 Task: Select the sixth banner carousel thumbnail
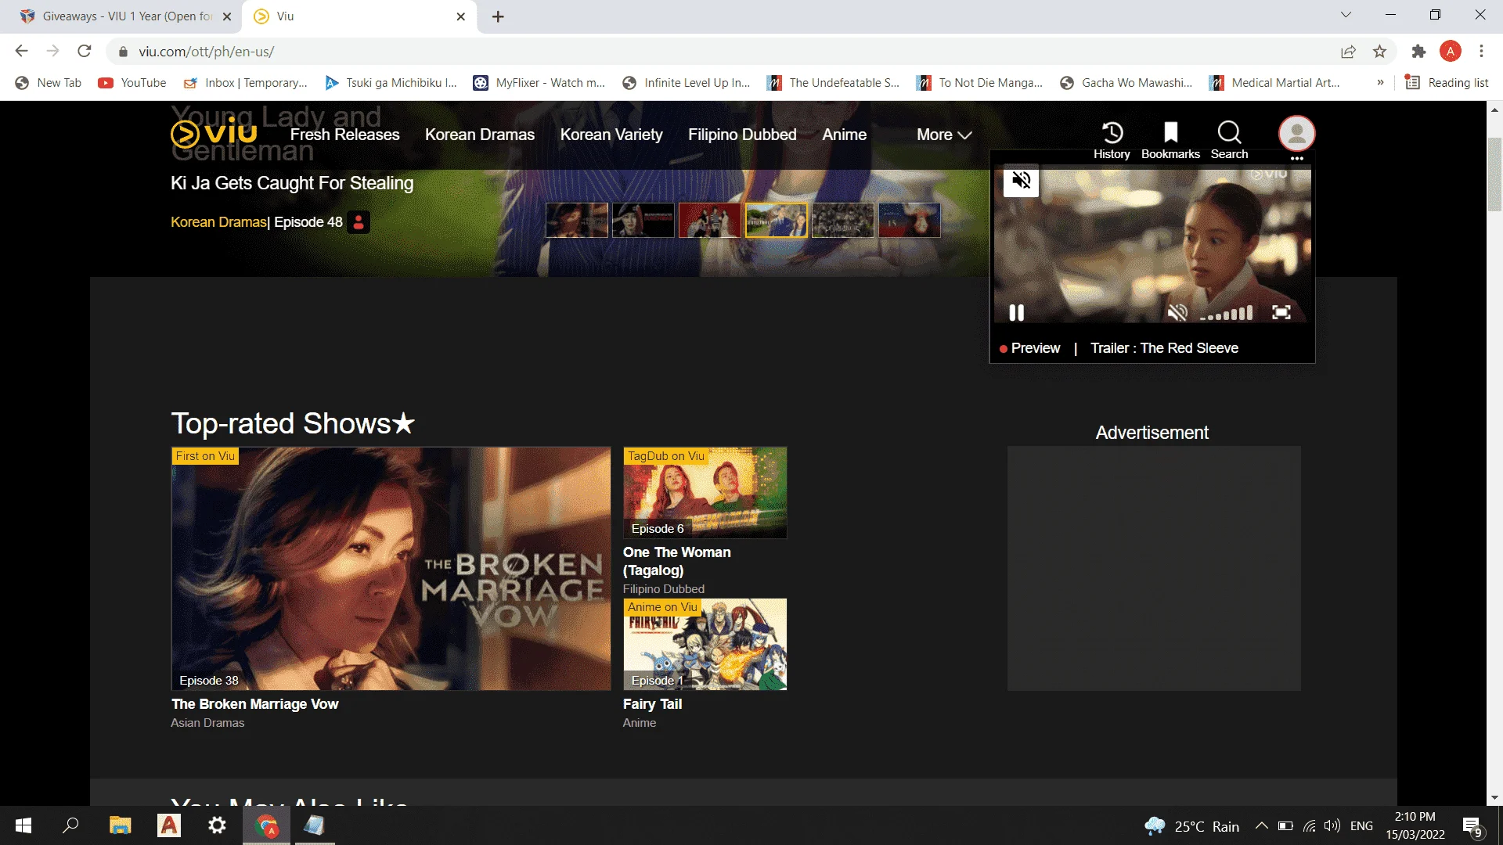click(910, 220)
